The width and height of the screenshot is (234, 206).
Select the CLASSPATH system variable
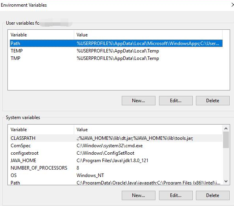point(116,138)
